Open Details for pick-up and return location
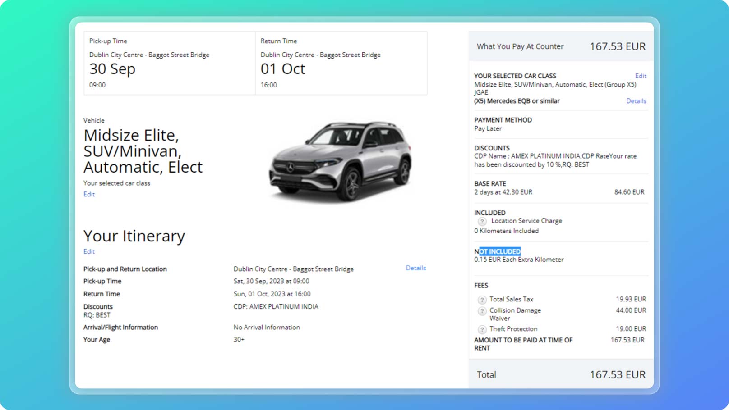729x410 pixels. [x=415, y=268]
